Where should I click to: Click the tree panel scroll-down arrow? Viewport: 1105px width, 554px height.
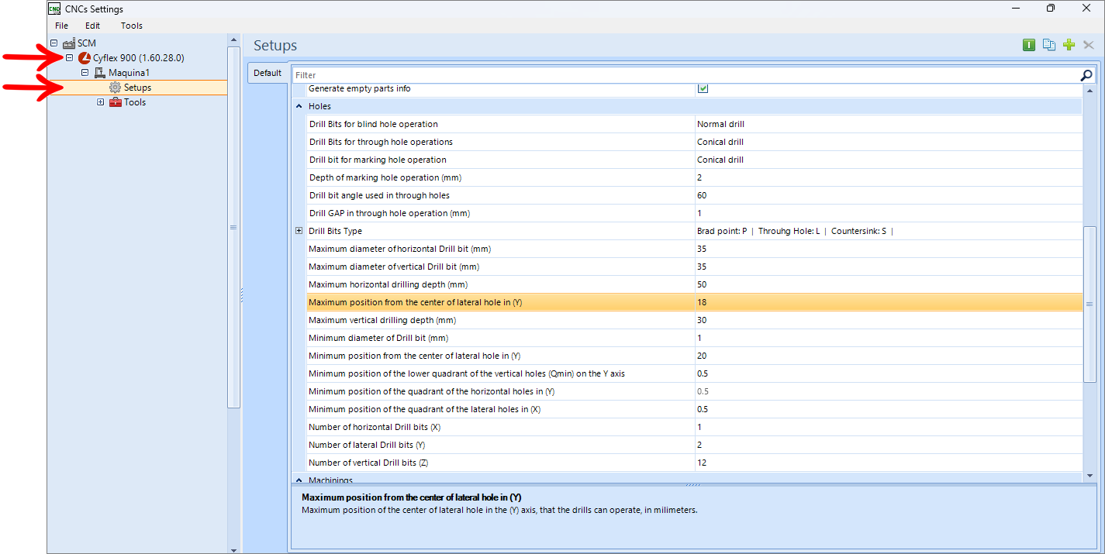(233, 549)
